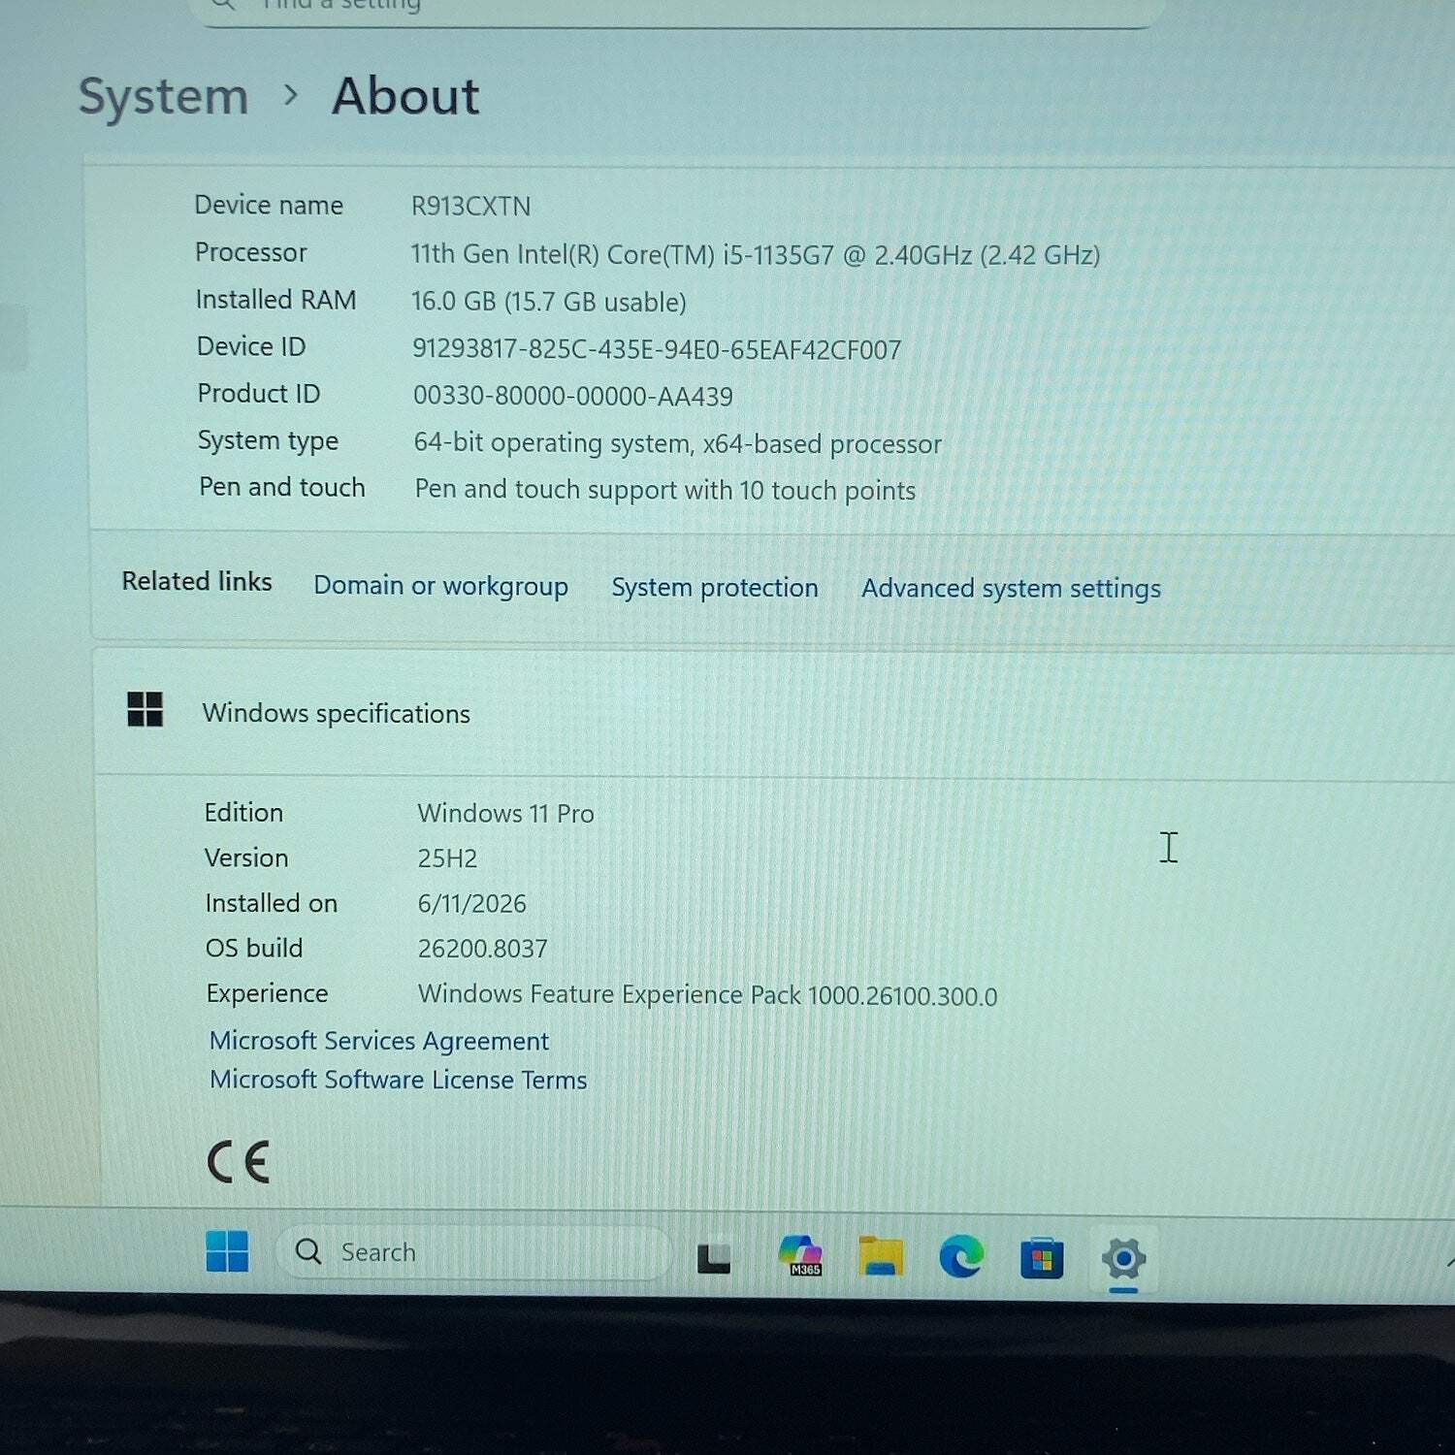Click the Version value 25H2
Image resolution: width=1455 pixels, height=1455 pixels.
point(447,858)
